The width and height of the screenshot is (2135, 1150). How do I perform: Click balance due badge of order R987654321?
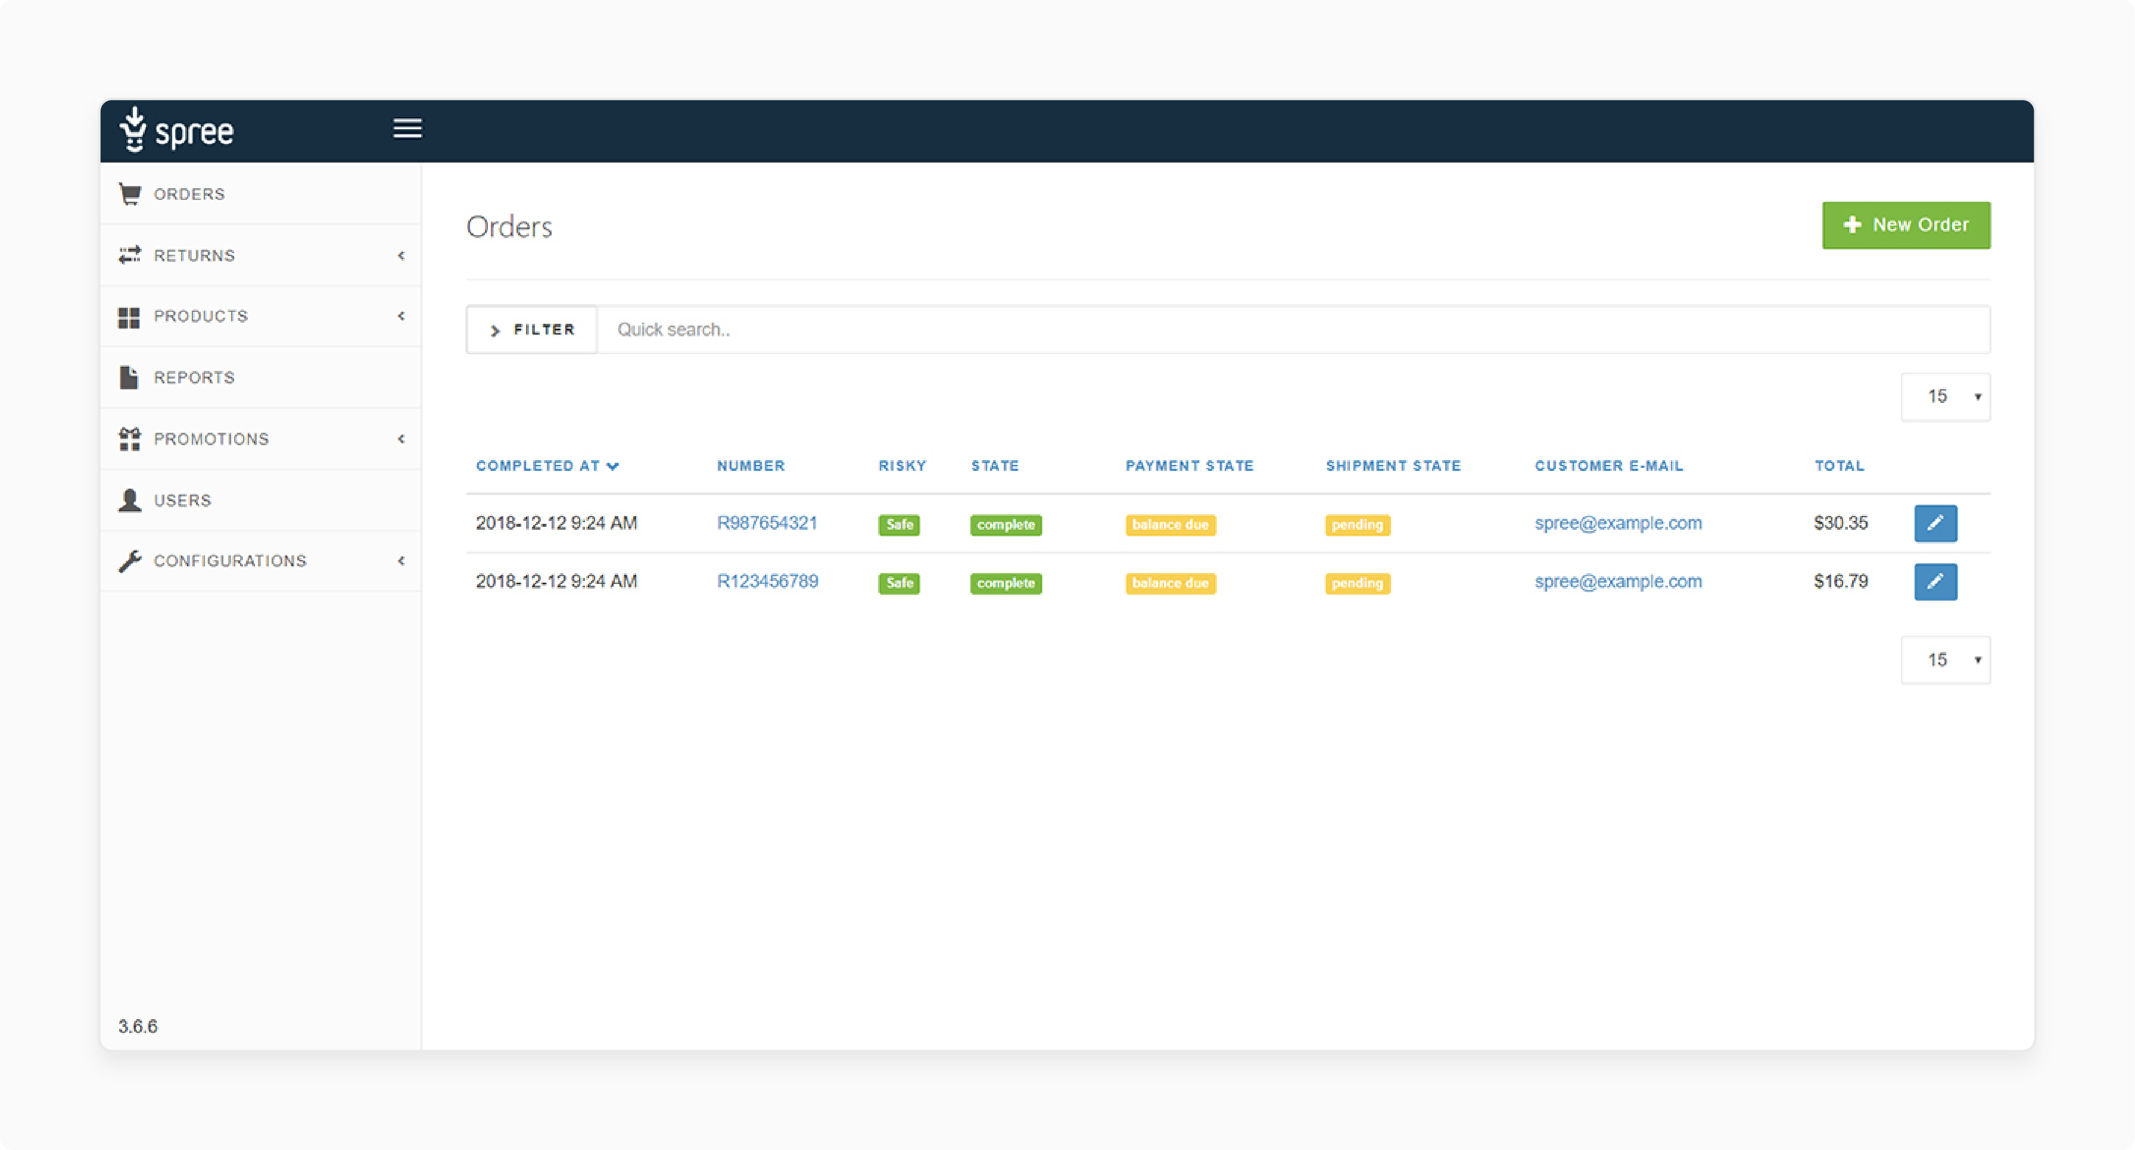pyautogui.click(x=1171, y=525)
